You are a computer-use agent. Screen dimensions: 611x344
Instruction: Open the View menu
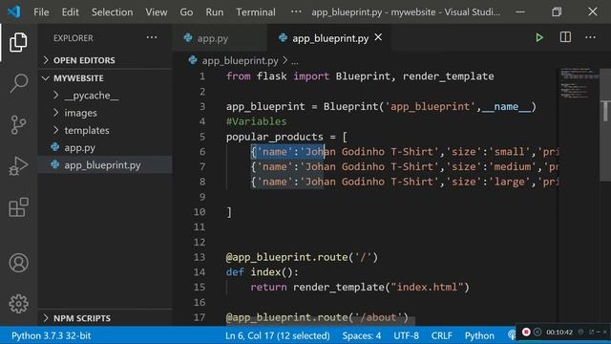[x=157, y=12]
